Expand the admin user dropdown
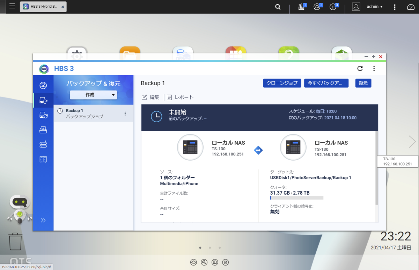 click(x=375, y=7)
